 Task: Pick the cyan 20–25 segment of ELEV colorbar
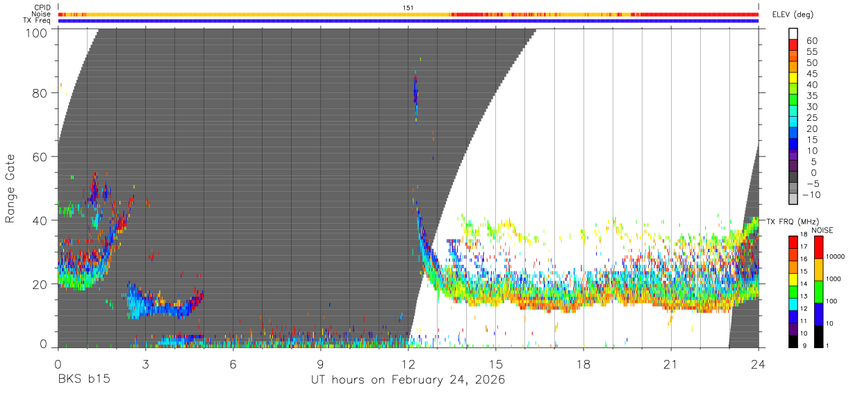[793, 123]
